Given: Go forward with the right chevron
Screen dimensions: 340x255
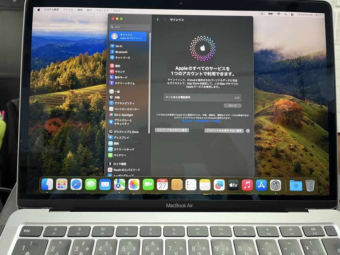Looking at the screenshot, I should pos(165,20).
